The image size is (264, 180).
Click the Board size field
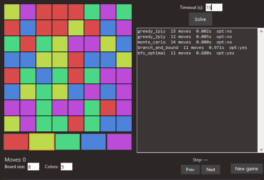[x=33, y=167]
